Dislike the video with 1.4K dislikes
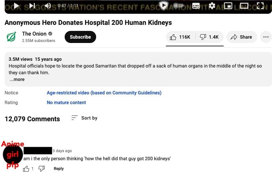Image resolution: width=272 pixels, height=178 pixels. tap(209, 37)
